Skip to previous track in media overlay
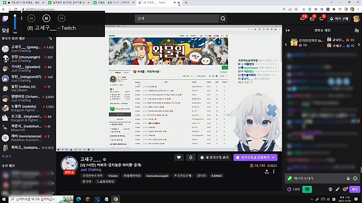 (31, 18)
